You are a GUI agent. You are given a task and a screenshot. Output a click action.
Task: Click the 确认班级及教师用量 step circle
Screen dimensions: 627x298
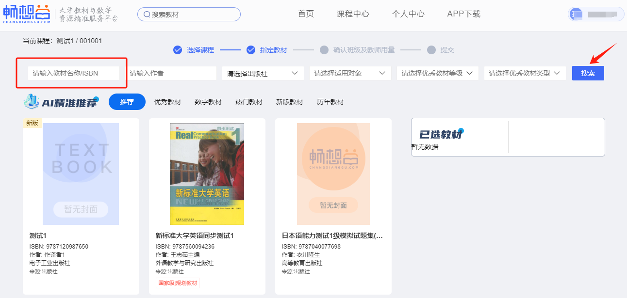(324, 50)
